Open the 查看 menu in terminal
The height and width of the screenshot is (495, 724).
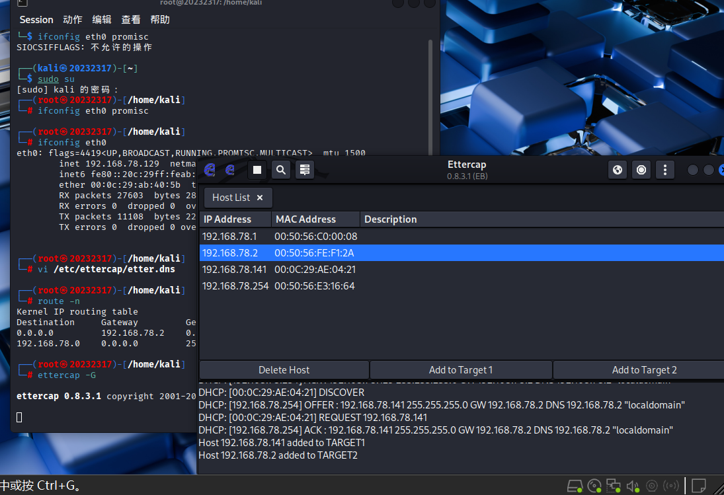(x=131, y=20)
